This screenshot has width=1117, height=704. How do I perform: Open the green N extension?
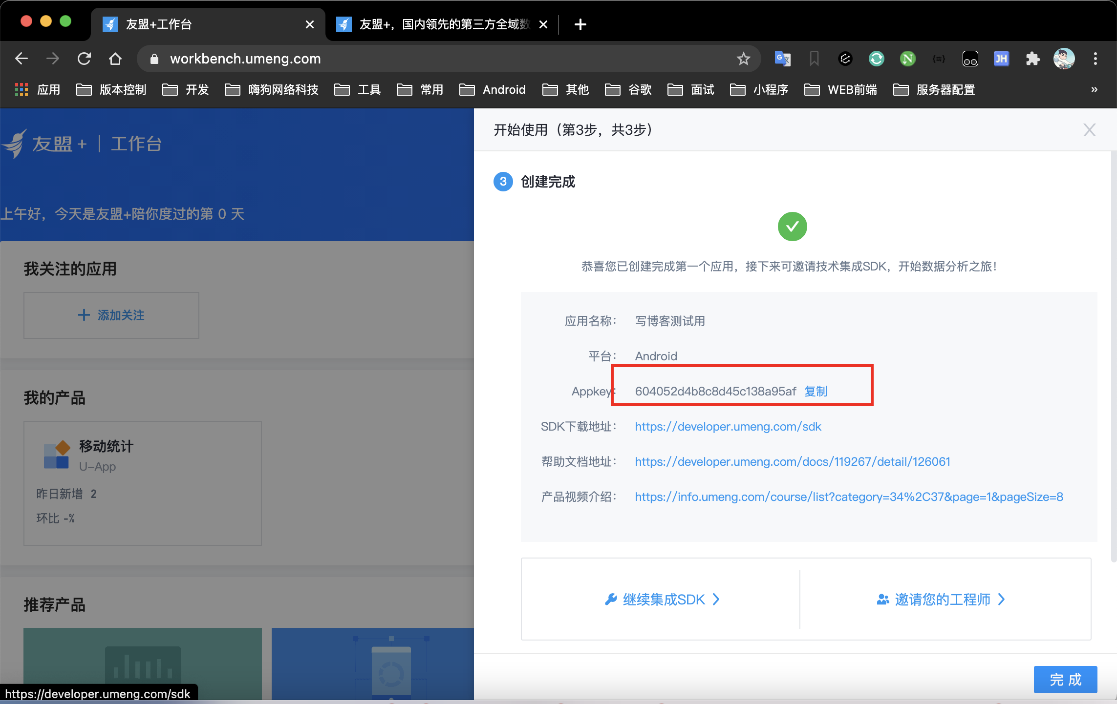[907, 59]
